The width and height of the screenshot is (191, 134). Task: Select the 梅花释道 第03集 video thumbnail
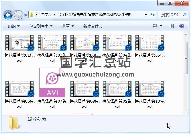click(x=85, y=43)
